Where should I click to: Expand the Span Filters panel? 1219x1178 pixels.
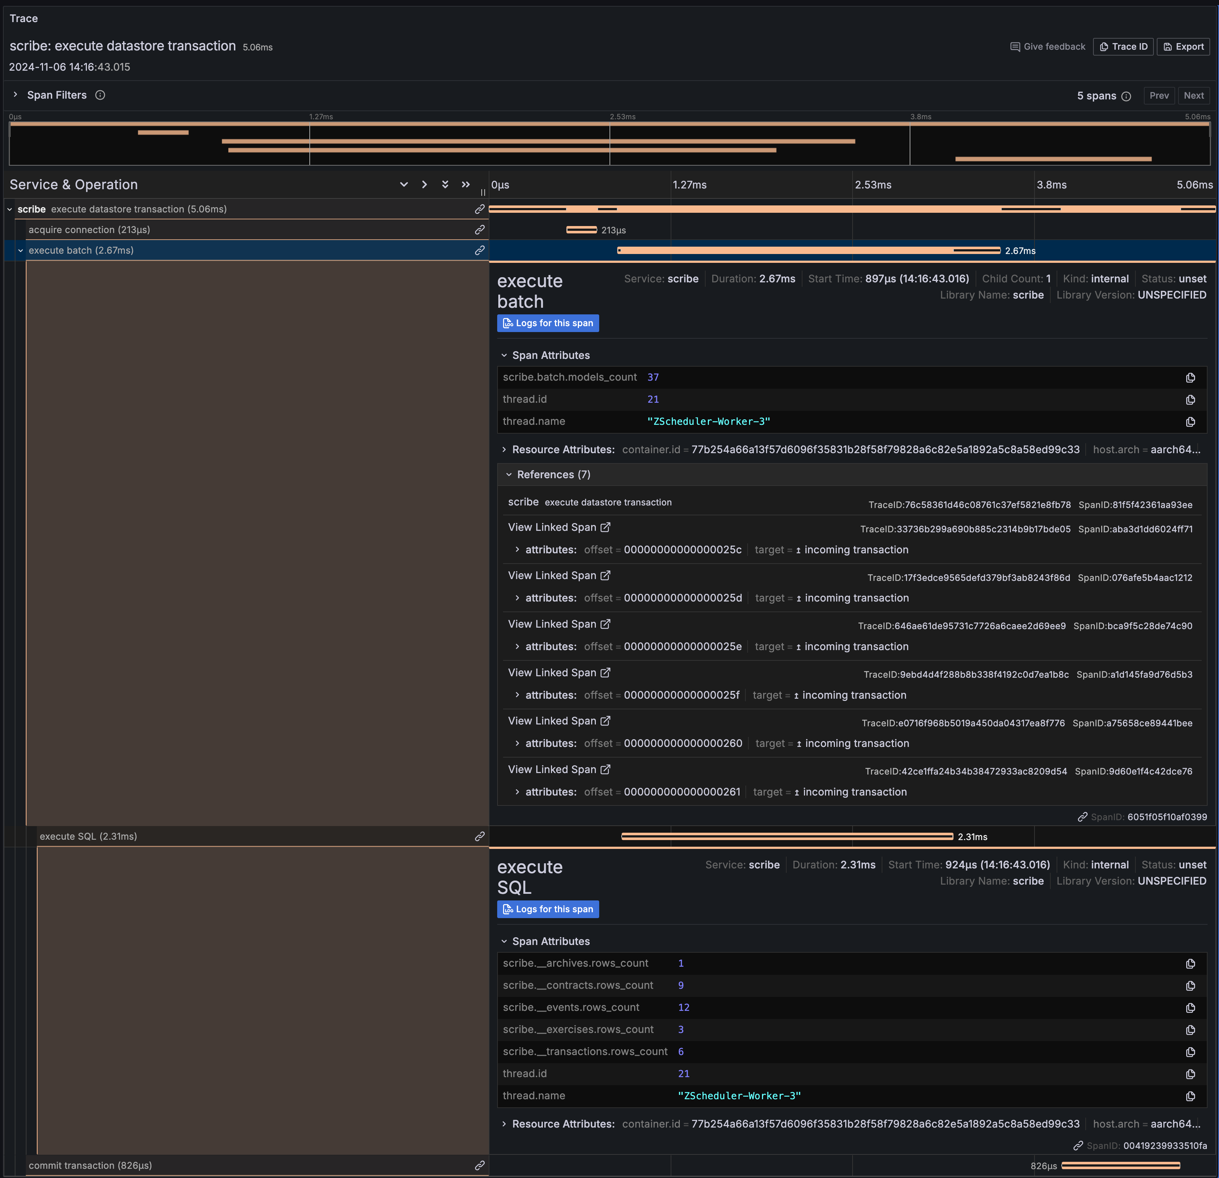(x=15, y=95)
